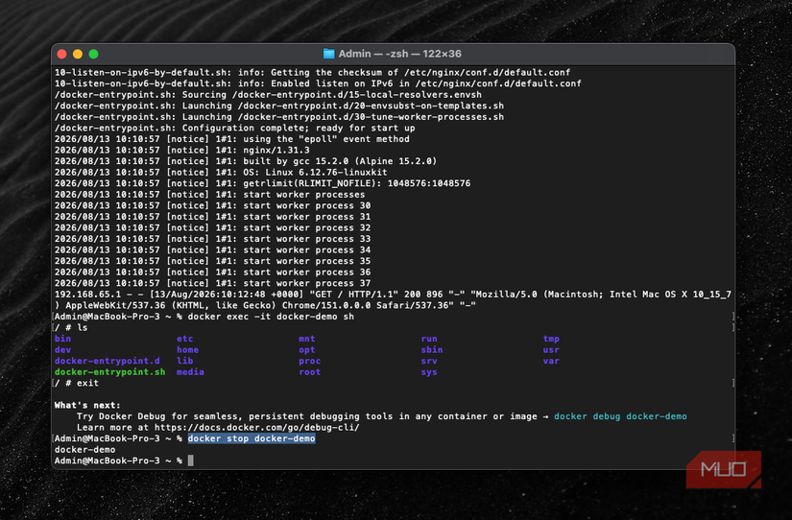Click the 'var' directory name
The width and height of the screenshot is (792, 520).
(551, 361)
